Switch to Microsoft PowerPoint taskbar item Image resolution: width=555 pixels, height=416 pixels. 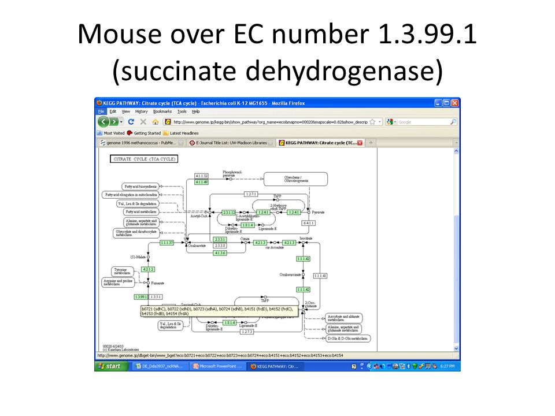click(217, 366)
